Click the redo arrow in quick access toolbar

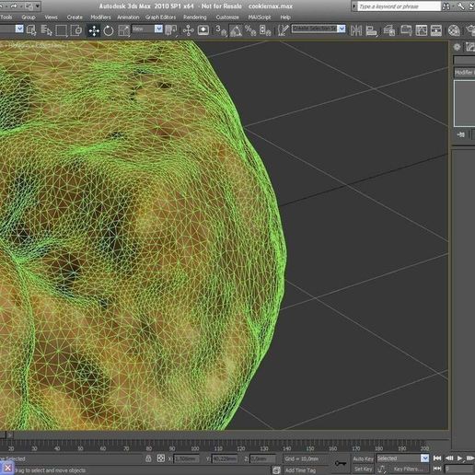[14, 6]
